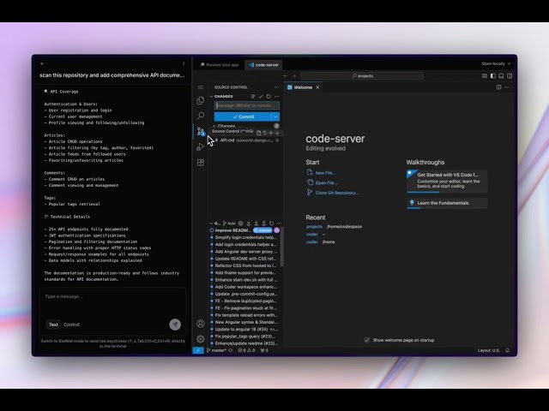Open Source Control panel more actions ellipsis

point(276,87)
